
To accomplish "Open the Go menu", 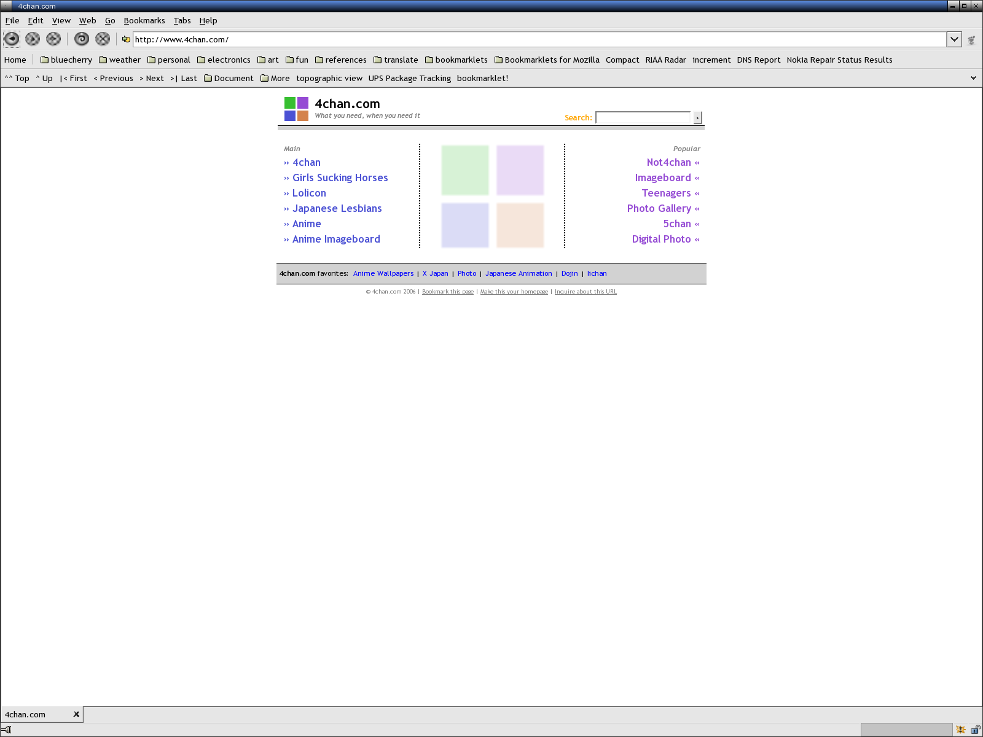I will click(x=110, y=20).
